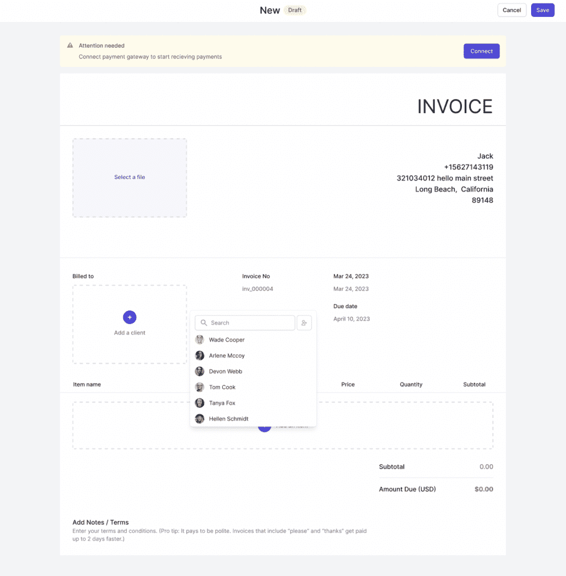Image resolution: width=566 pixels, height=576 pixels.
Task: Click the plus icon to add a client
Action: (x=129, y=317)
